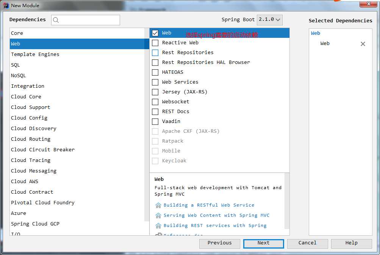The width and height of the screenshot is (380, 255).
Task: Pick the Cloud Circuit Breaker category
Action: point(78,150)
